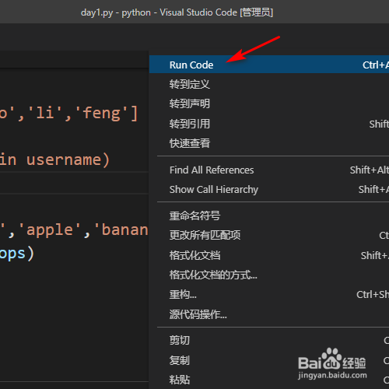Choose 复制 menu item
The width and height of the screenshot is (389, 389).
point(269,360)
